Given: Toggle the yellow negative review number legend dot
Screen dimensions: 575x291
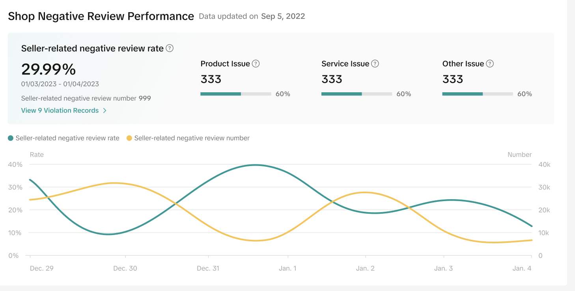Looking at the screenshot, I should [129, 138].
